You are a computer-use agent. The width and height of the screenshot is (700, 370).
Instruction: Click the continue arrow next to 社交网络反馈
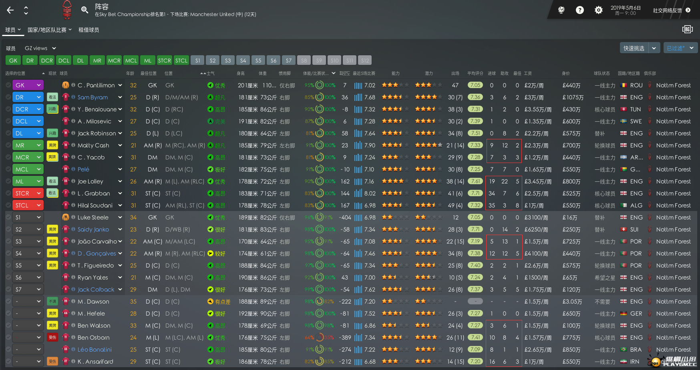click(x=688, y=10)
